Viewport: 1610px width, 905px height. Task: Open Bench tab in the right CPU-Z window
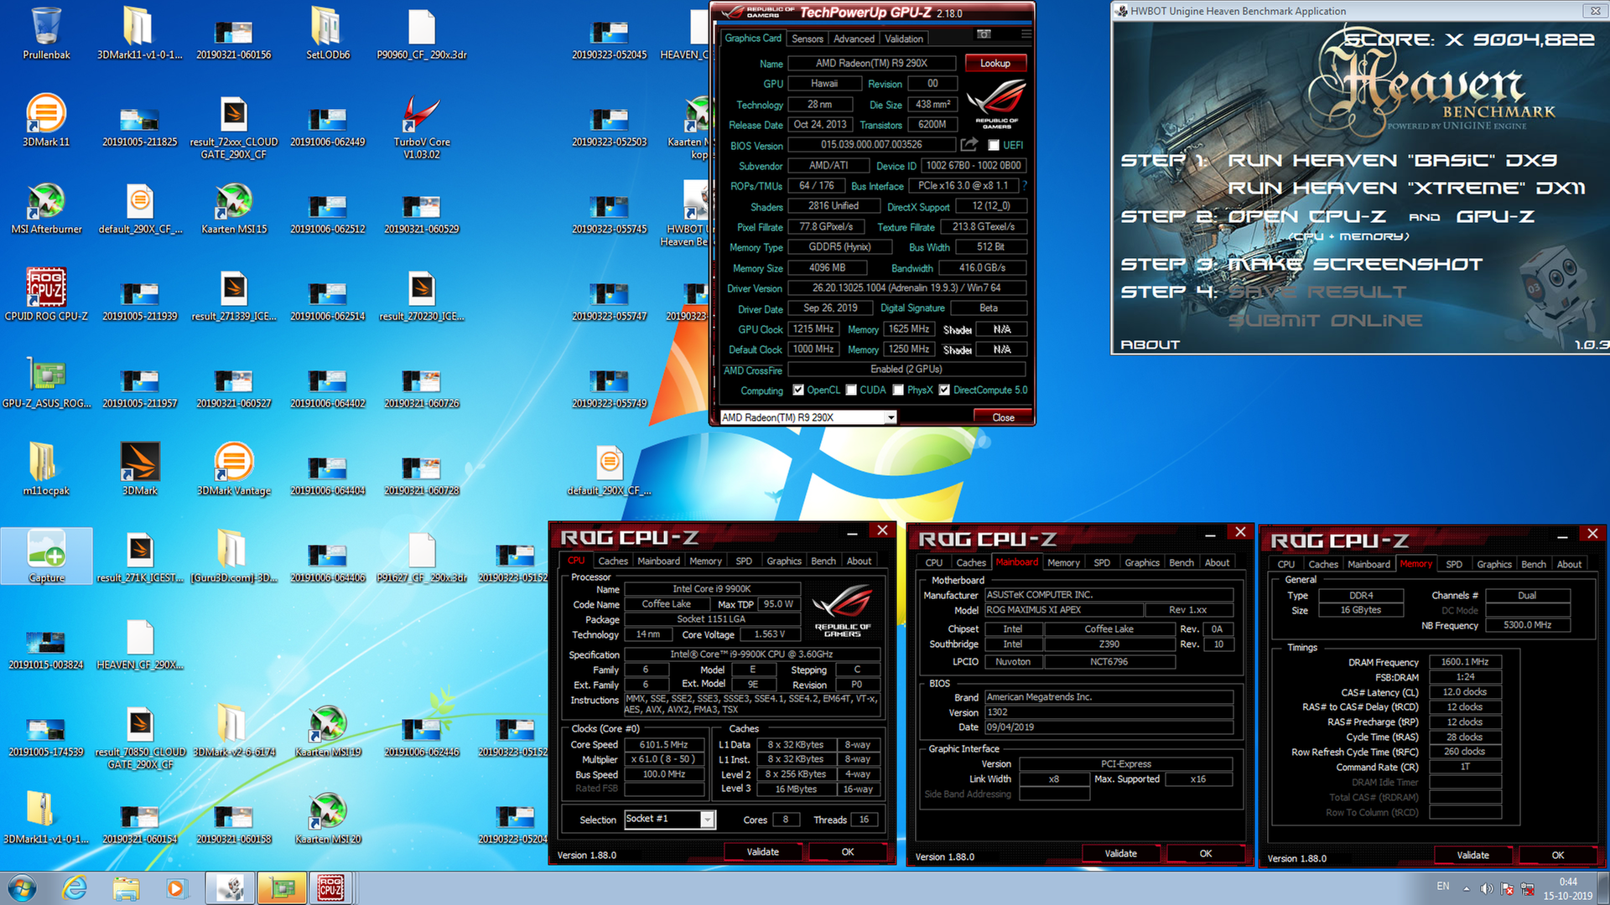pyautogui.click(x=1534, y=564)
